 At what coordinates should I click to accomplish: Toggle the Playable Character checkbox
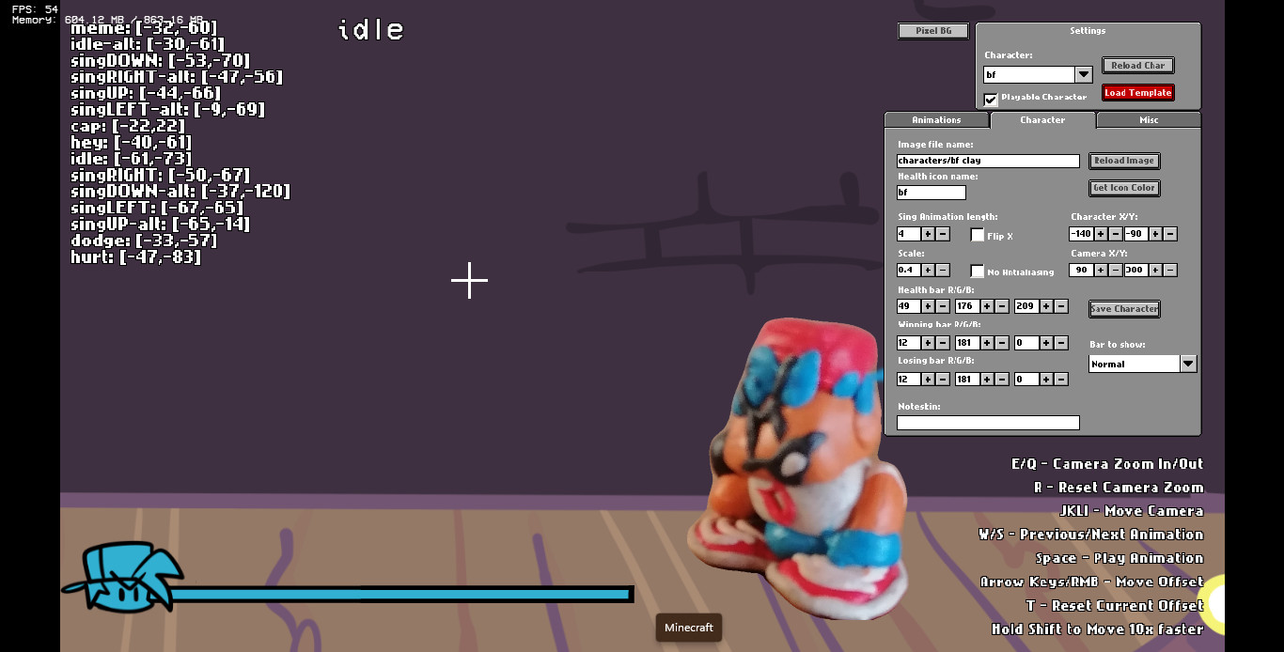point(991,98)
